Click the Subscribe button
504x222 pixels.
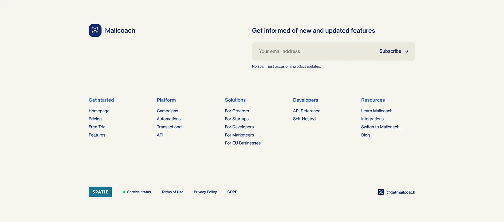(394, 51)
